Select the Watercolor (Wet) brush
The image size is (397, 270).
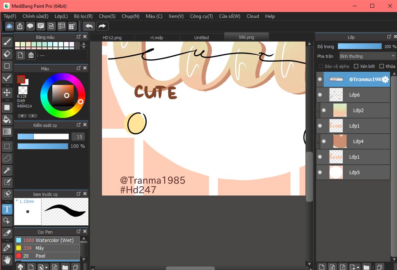[47, 240]
